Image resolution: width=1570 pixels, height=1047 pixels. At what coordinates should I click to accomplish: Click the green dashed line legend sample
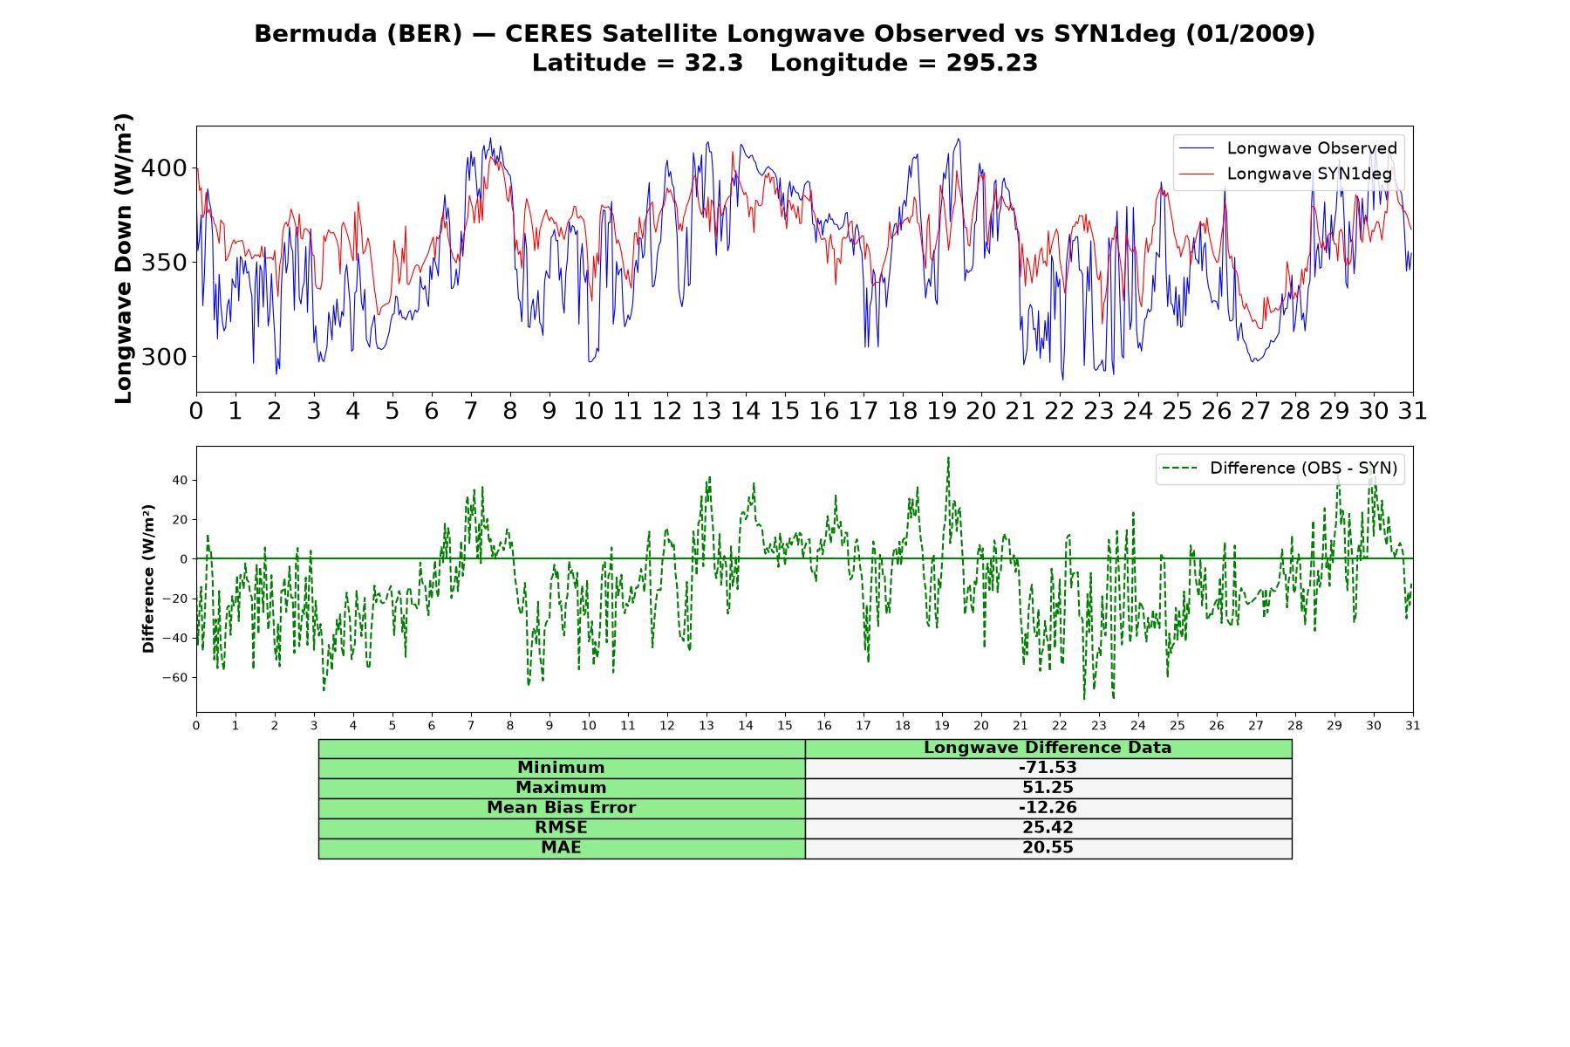[1179, 469]
